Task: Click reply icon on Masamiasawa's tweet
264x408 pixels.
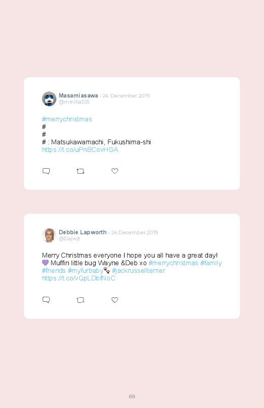Action: point(46,171)
